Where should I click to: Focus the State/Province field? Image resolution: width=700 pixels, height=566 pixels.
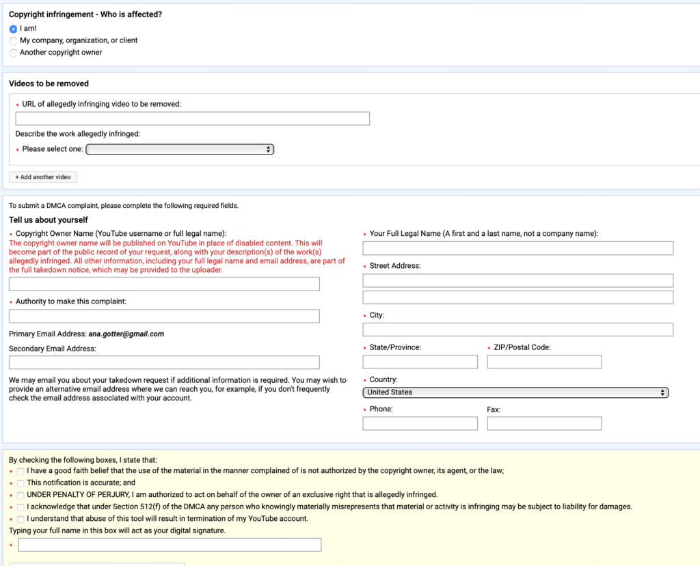420,362
